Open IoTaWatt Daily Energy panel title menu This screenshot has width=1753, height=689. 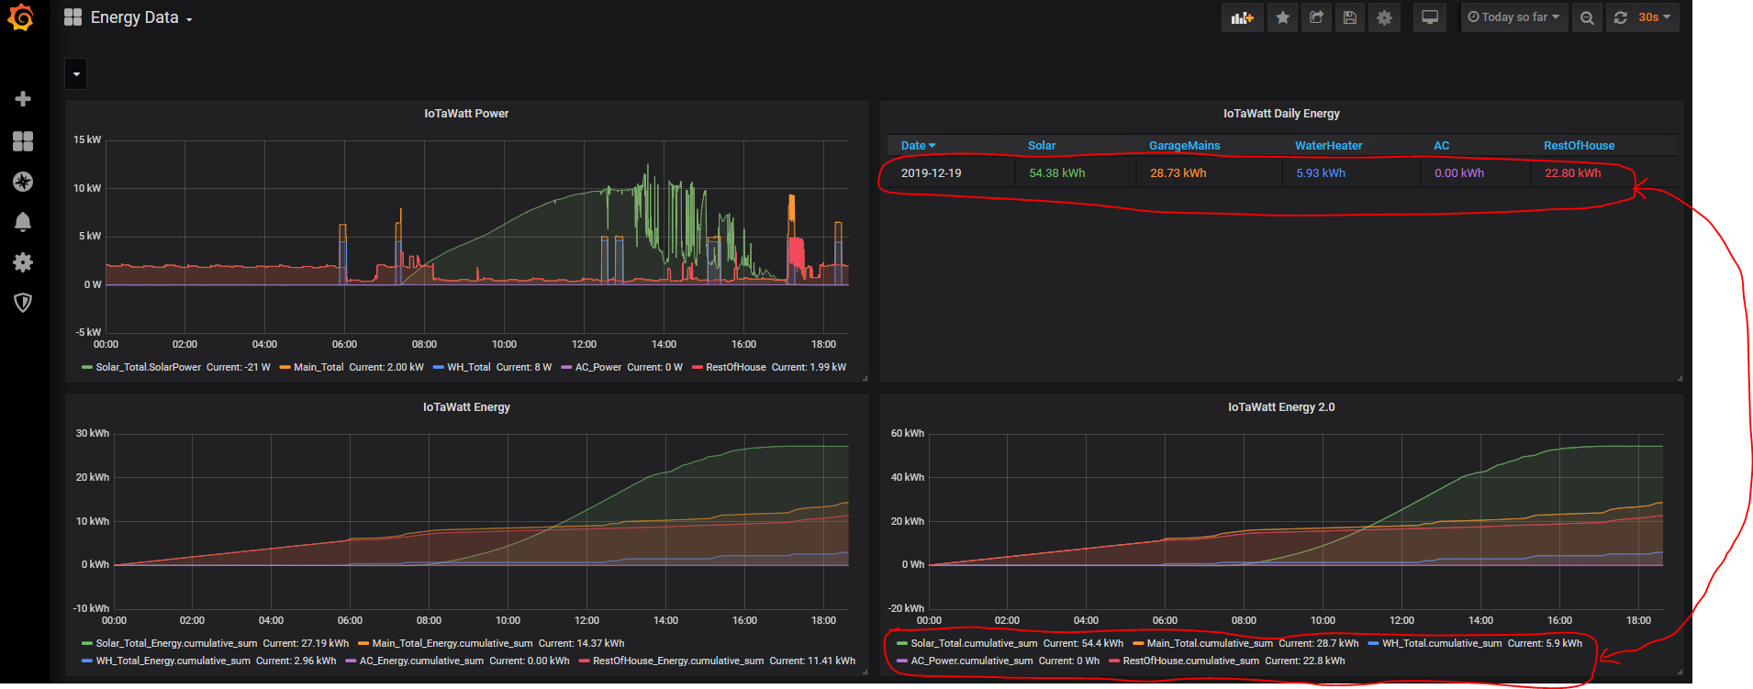(x=1281, y=114)
